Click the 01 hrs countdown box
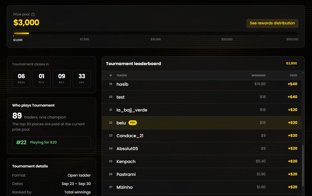 [41, 78]
